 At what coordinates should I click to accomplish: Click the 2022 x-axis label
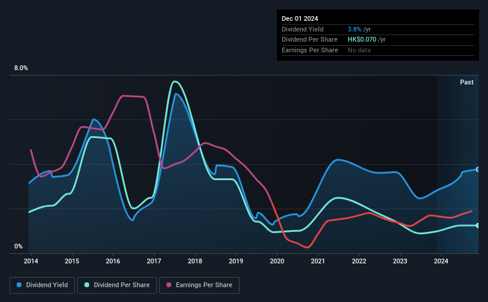[359, 261]
